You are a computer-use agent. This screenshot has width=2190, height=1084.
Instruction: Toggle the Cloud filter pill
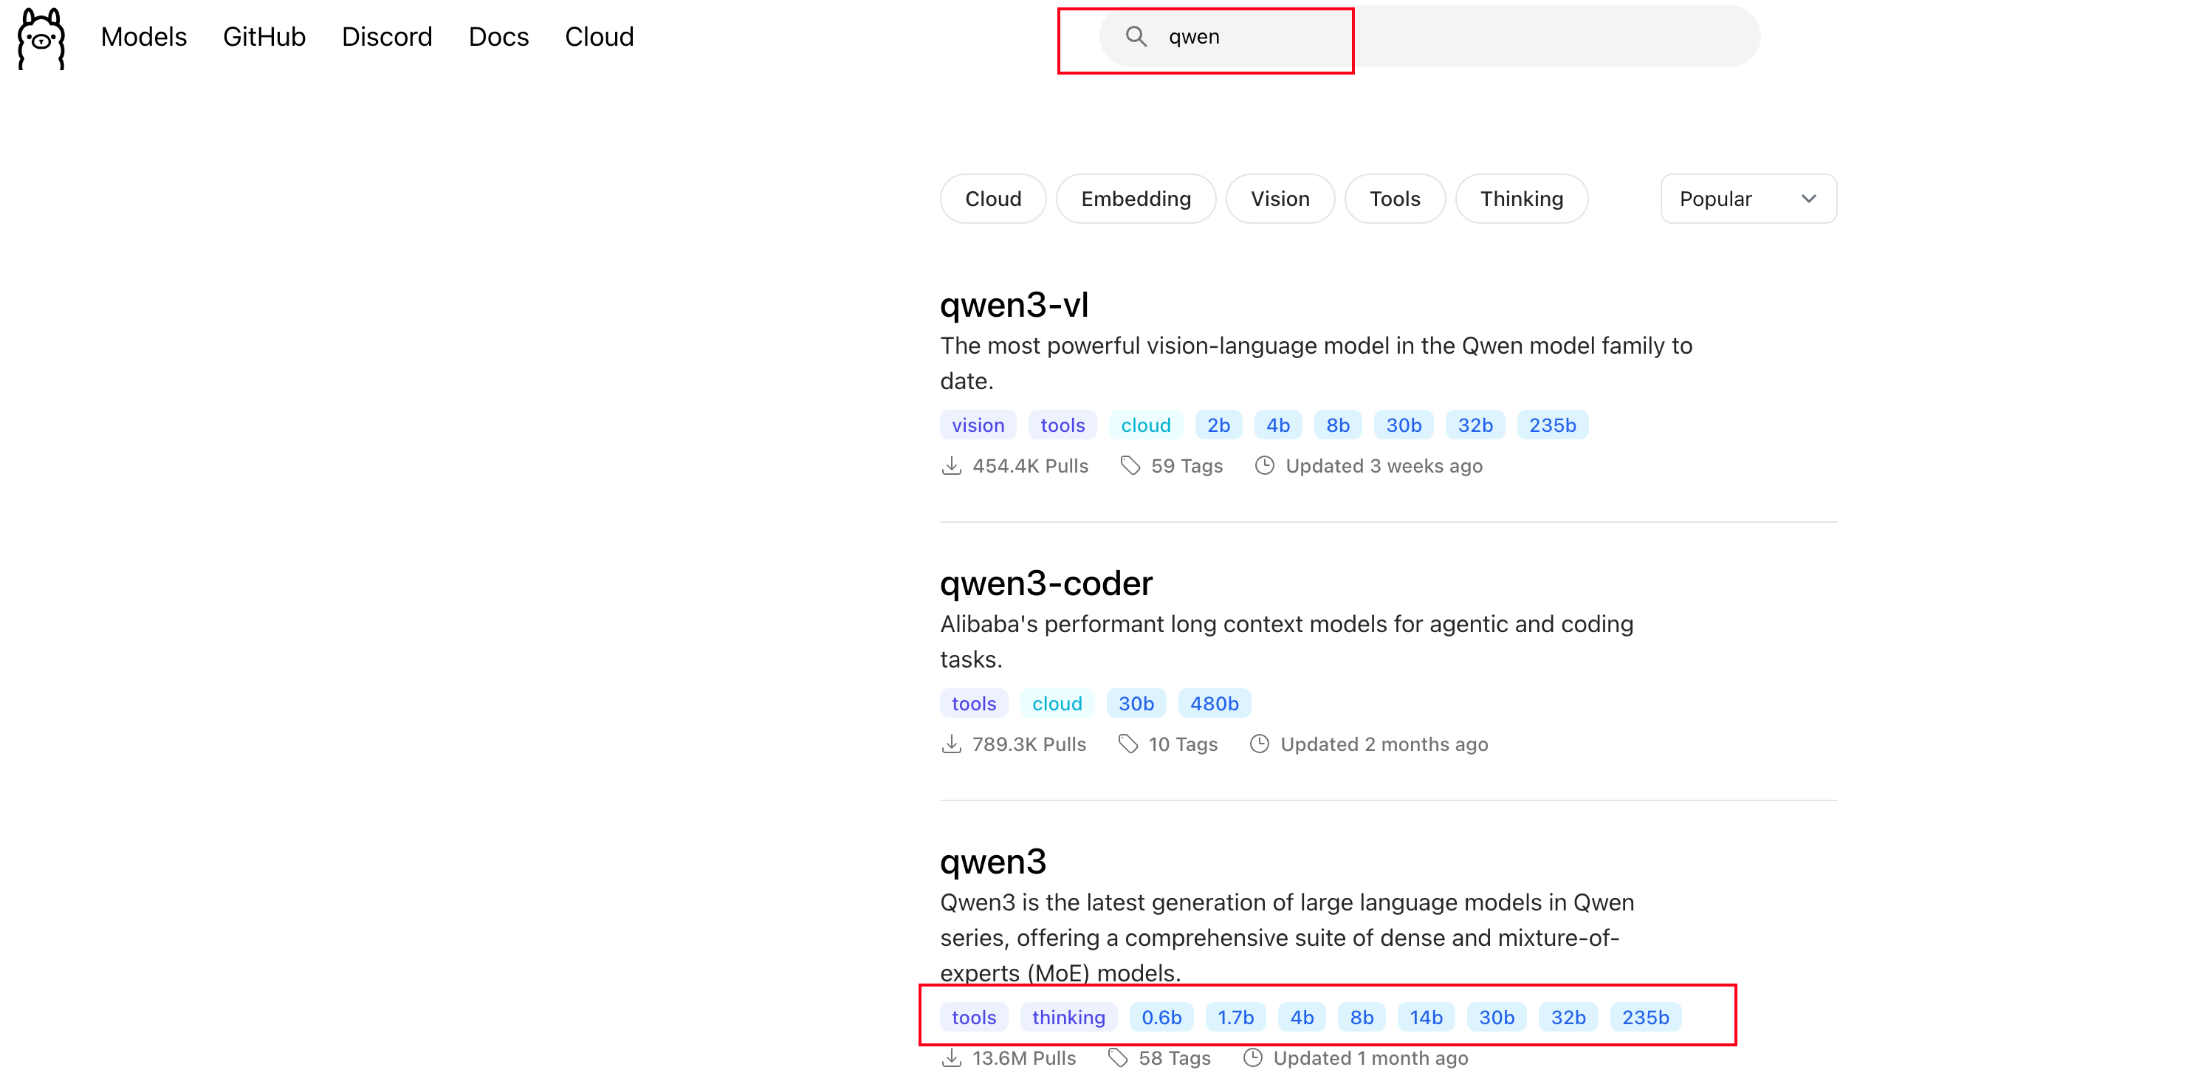coord(992,199)
